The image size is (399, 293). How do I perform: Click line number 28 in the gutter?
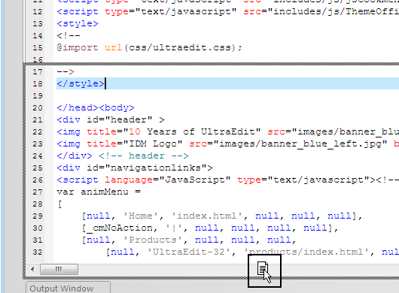tap(38, 204)
